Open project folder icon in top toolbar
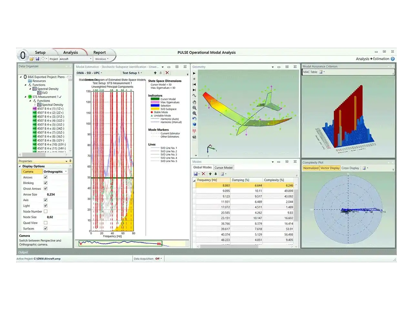This screenshot has width=413, height=310. (x=32, y=59)
